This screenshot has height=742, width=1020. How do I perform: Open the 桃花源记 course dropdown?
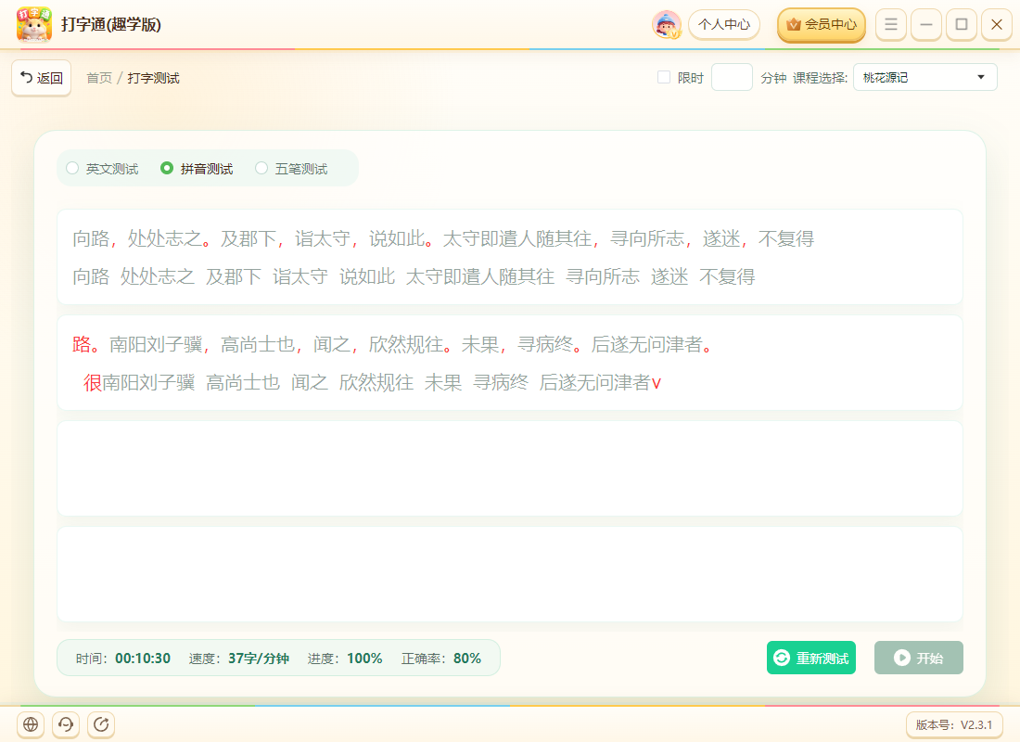point(925,78)
